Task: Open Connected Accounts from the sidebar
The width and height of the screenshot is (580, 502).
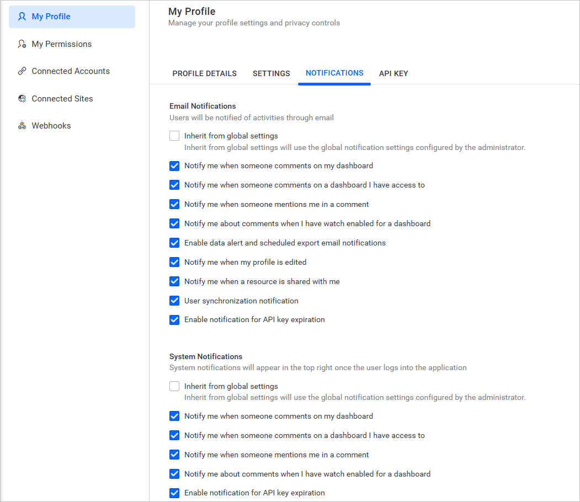Action: tap(71, 71)
